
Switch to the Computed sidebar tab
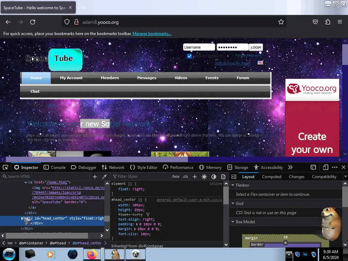click(x=272, y=177)
